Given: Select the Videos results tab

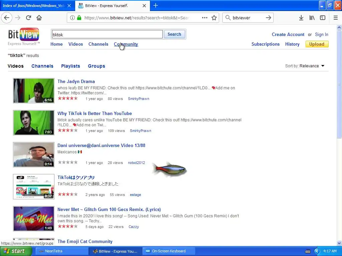Looking at the screenshot, I should 15,66.
